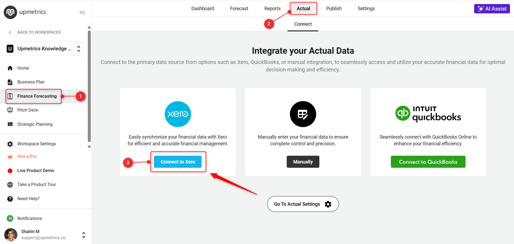
Task: Open Home in the sidebar
Action: click(x=23, y=68)
